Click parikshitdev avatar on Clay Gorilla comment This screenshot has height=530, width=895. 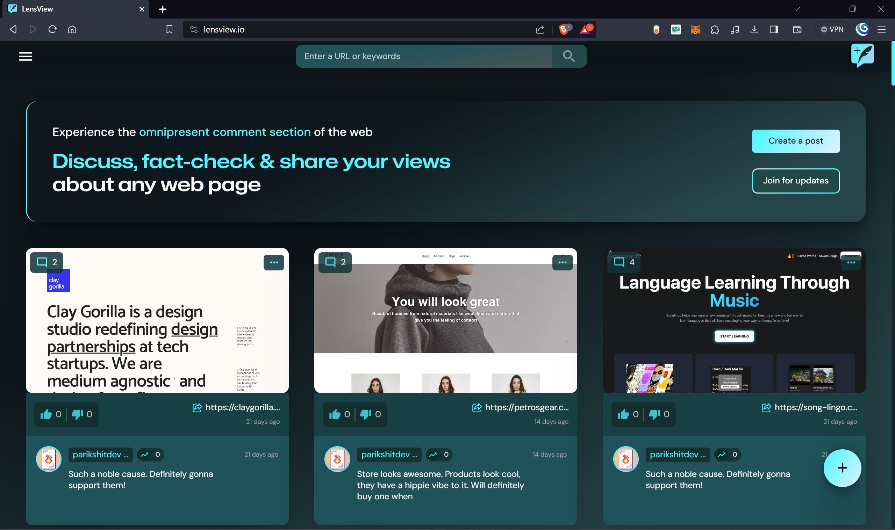point(49,459)
